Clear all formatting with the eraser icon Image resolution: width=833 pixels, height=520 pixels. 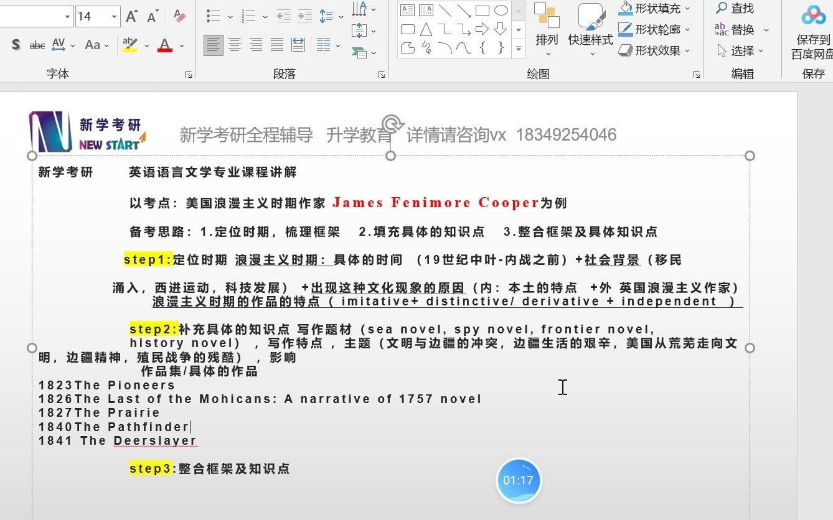[179, 16]
